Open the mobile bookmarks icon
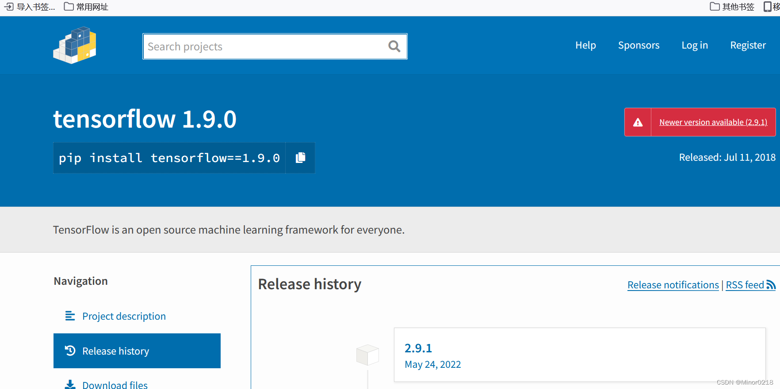The image size is (780, 389). [x=768, y=7]
